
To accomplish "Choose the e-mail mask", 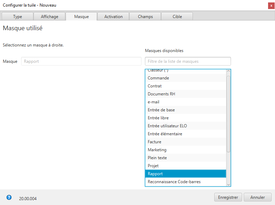I will [x=186, y=102].
